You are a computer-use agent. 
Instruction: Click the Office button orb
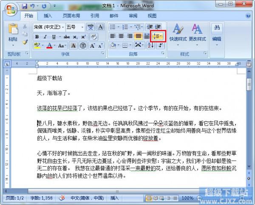tap(11, 9)
